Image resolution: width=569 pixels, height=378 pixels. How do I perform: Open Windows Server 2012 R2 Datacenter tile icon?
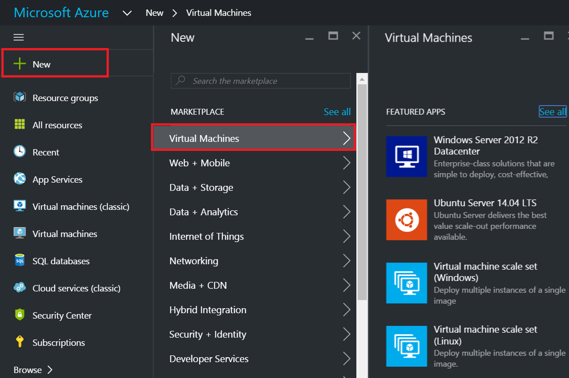pyautogui.click(x=406, y=156)
